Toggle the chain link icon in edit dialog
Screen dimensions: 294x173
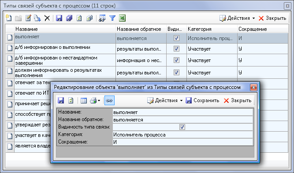point(109,100)
